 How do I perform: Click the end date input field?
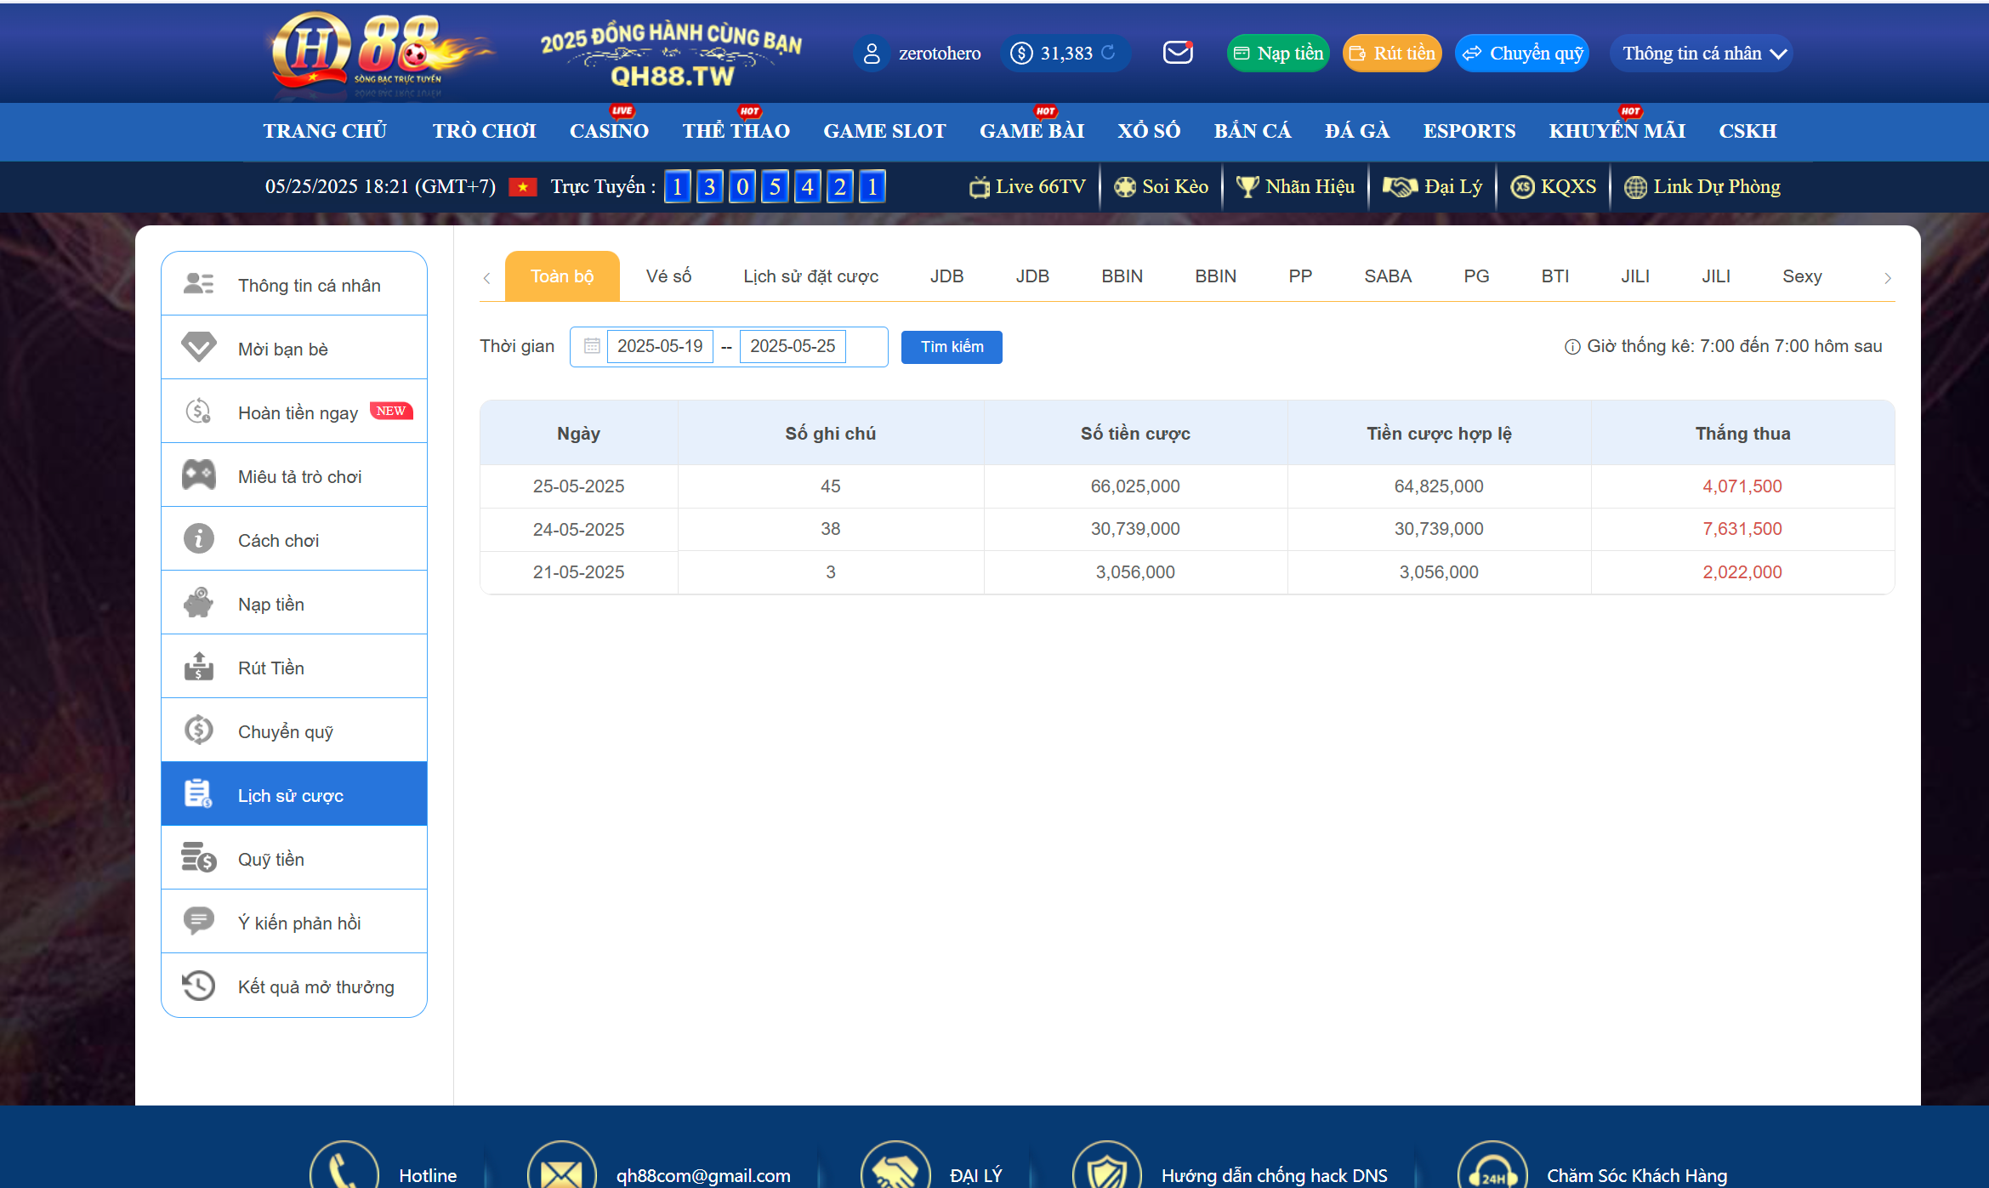coord(793,346)
